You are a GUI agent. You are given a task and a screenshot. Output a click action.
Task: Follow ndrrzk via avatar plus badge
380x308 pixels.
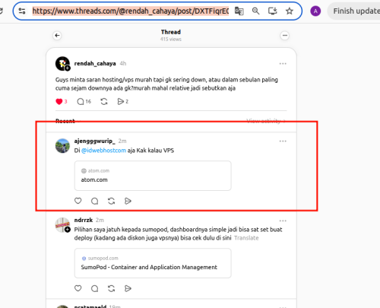(x=68, y=230)
